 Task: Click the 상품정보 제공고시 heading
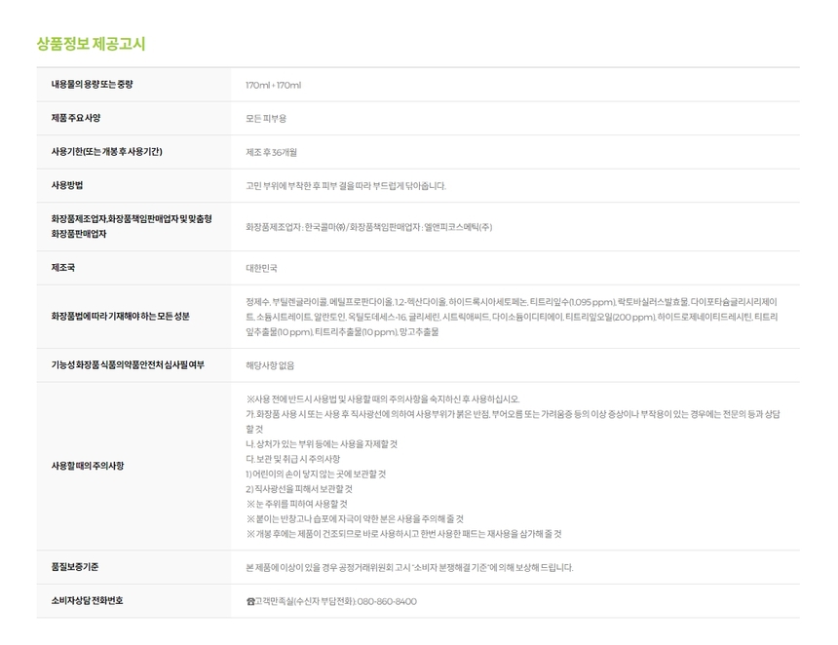coord(91,44)
